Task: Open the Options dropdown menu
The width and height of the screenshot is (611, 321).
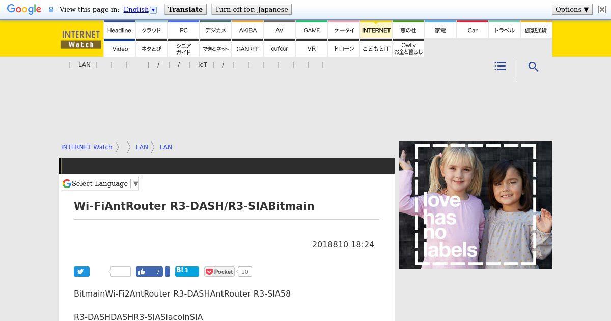Action: click(x=572, y=9)
